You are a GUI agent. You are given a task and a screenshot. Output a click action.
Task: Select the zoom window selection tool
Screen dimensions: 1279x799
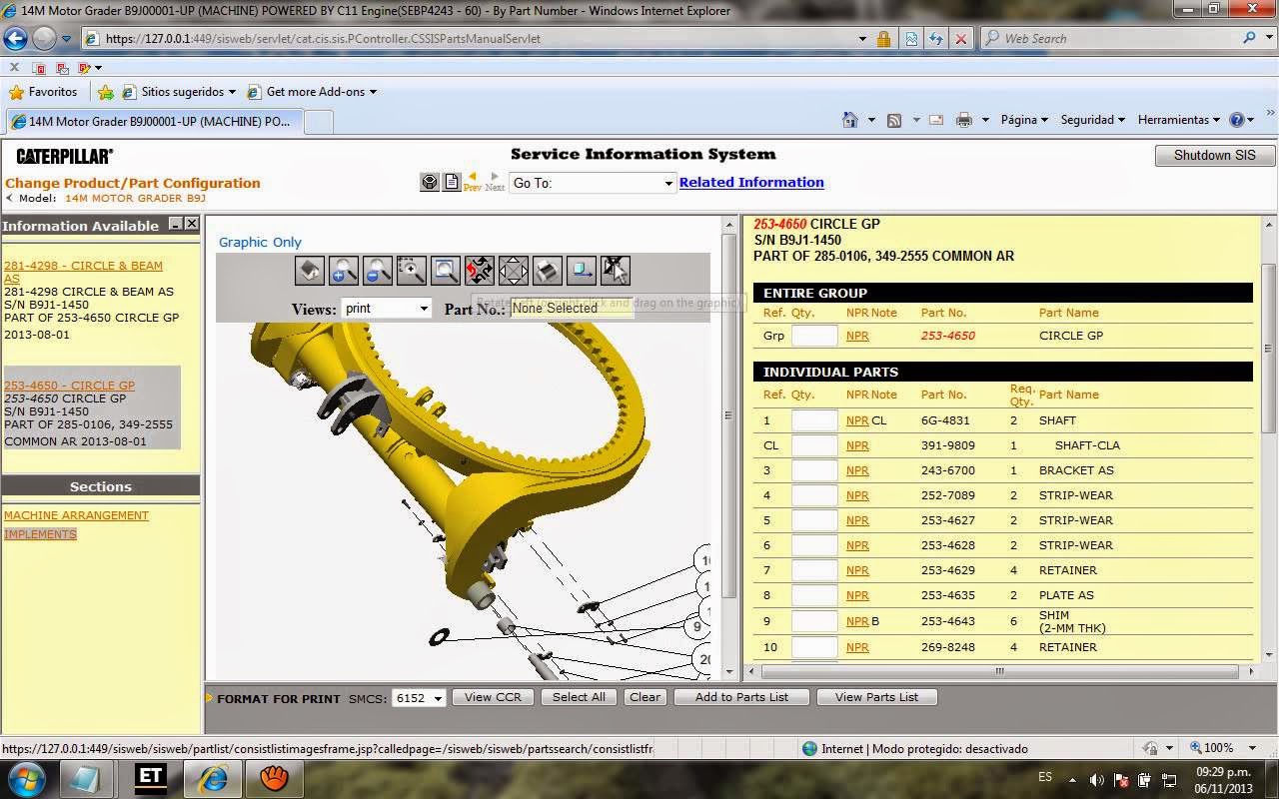412,270
